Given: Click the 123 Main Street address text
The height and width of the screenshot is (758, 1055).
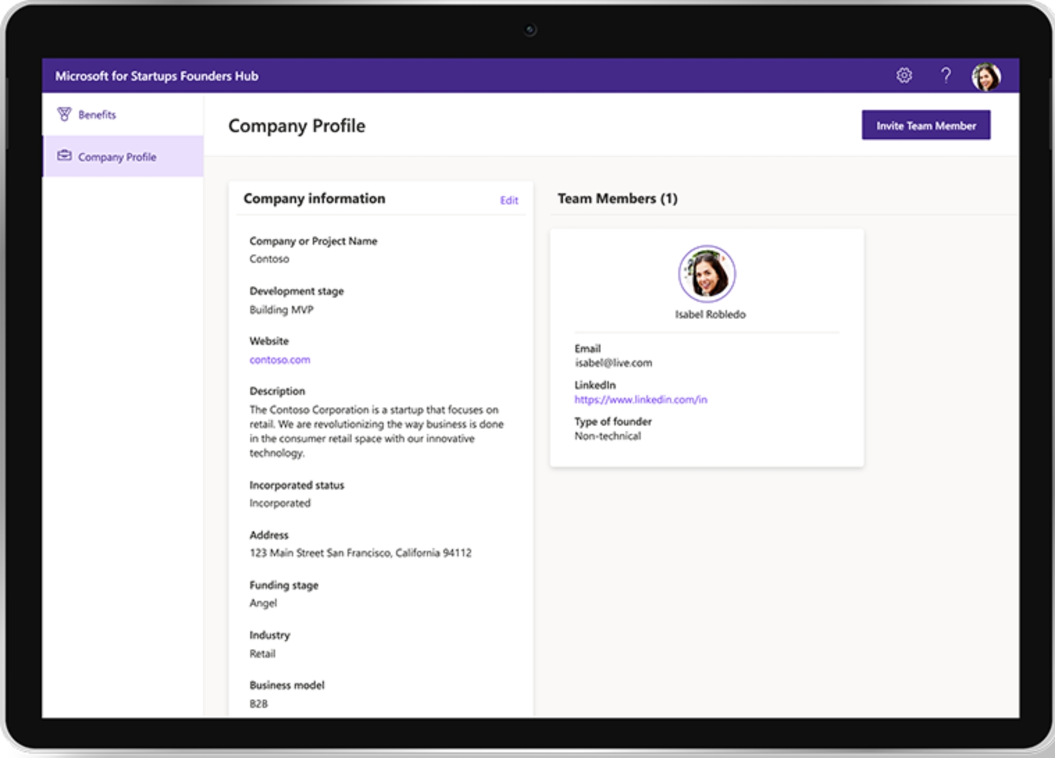Looking at the screenshot, I should pos(360,553).
